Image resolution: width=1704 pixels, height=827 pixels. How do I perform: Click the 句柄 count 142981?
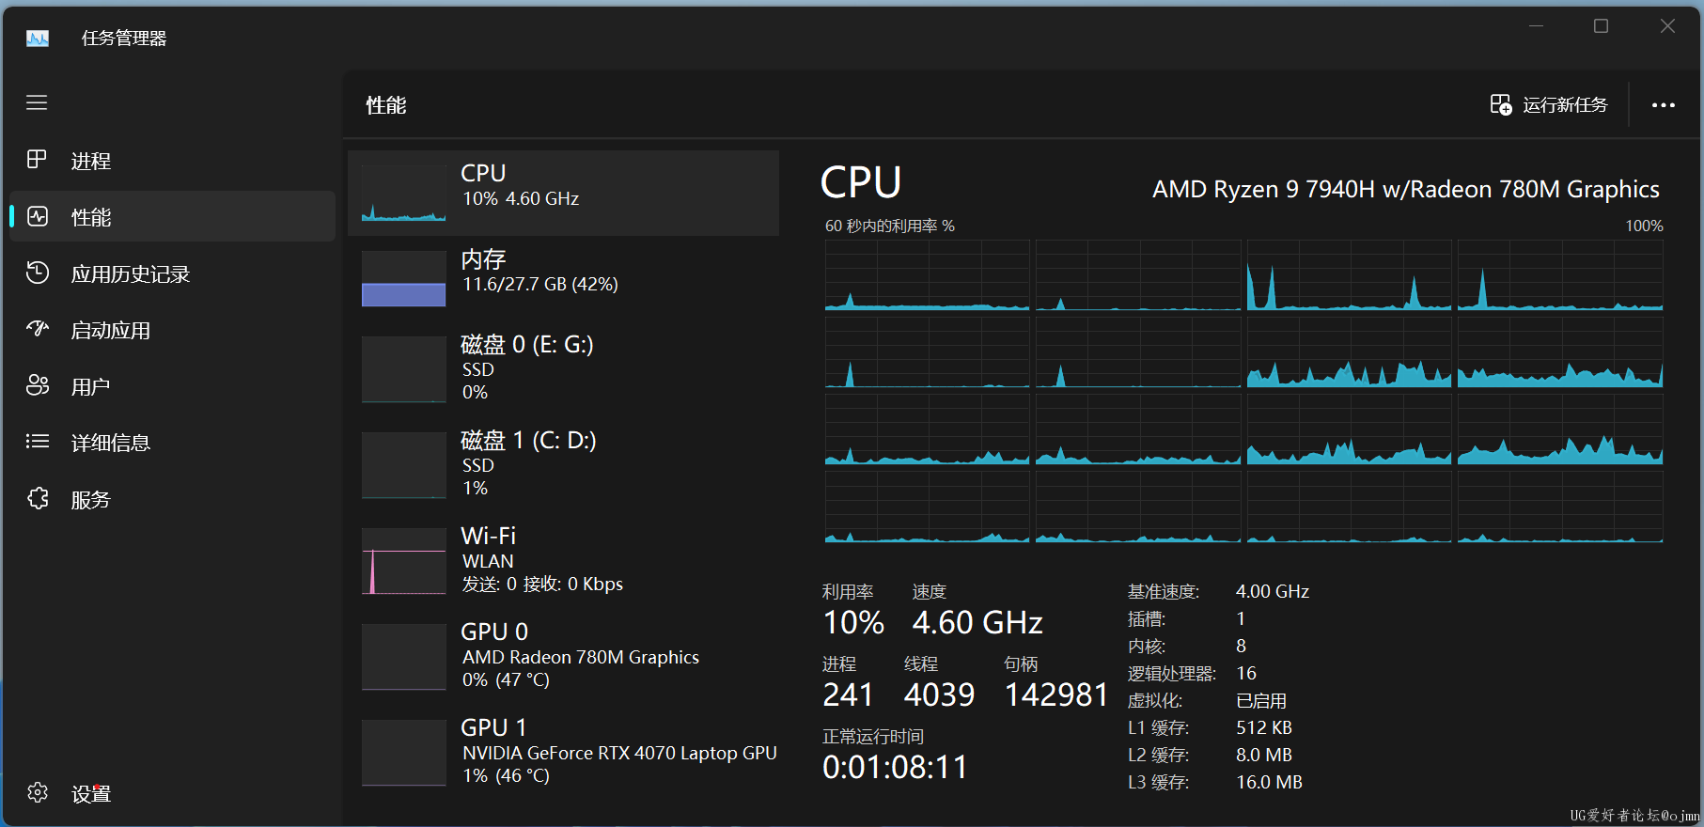[1056, 694]
